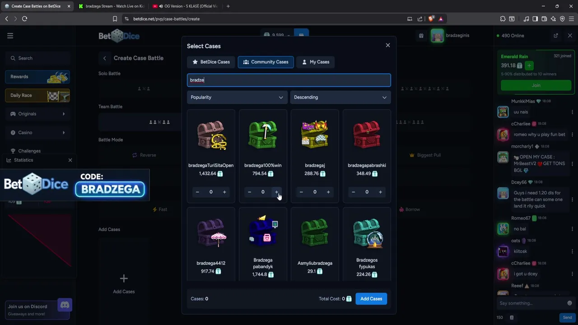
Task: Click the green plus on Emerald Rain
Action: coord(529,65)
